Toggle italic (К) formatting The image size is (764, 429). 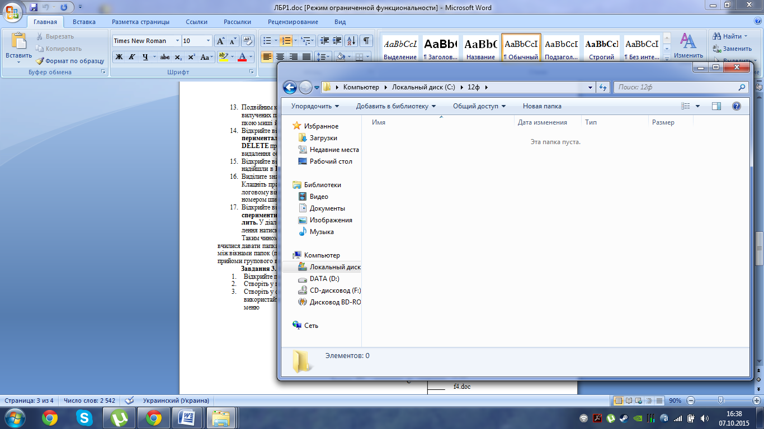click(132, 57)
